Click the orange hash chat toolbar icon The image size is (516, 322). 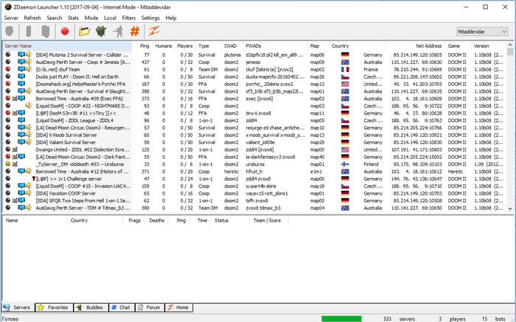pyautogui.click(x=135, y=32)
